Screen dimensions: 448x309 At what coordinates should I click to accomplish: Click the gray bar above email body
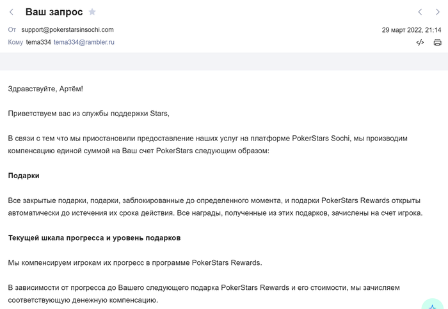tap(224, 61)
